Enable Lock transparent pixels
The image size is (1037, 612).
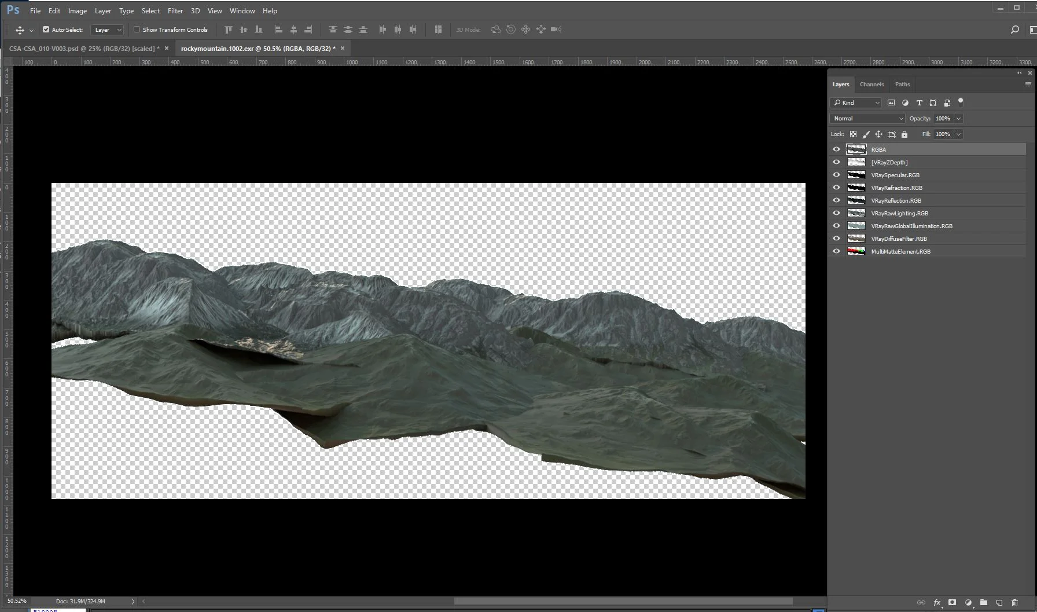(x=854, y=134)
